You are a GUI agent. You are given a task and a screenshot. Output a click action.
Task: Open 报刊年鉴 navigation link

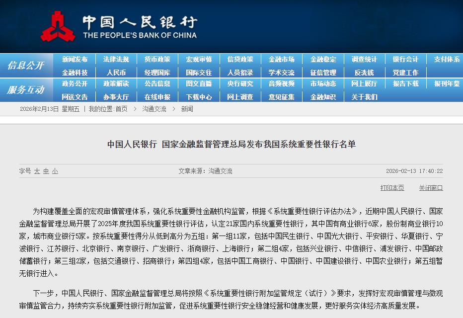[x=447, y=84]
